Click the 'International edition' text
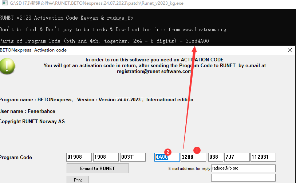This screenshot has height=183, width=296. (x=170, y=99)
